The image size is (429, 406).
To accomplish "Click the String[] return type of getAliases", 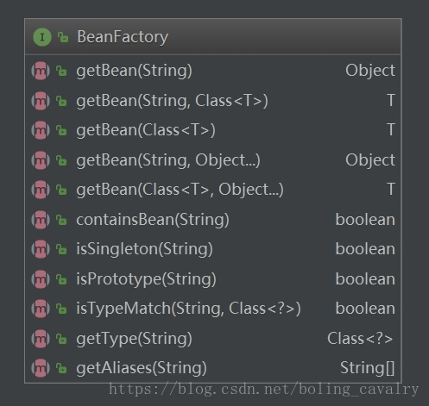I will [x=368, y=368].
